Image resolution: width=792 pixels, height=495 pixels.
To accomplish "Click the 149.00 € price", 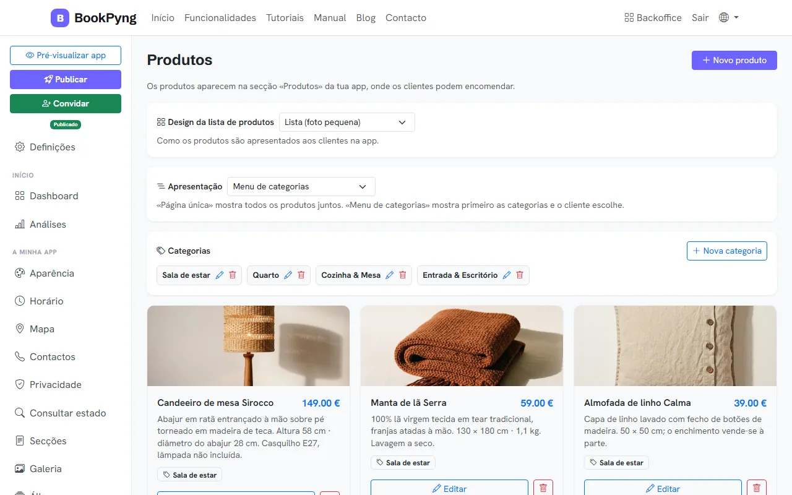I will pos(321,403).
